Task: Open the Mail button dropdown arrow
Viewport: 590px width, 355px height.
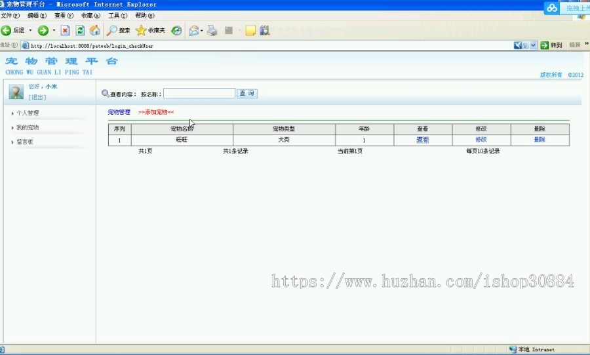Action: point(202,30)
